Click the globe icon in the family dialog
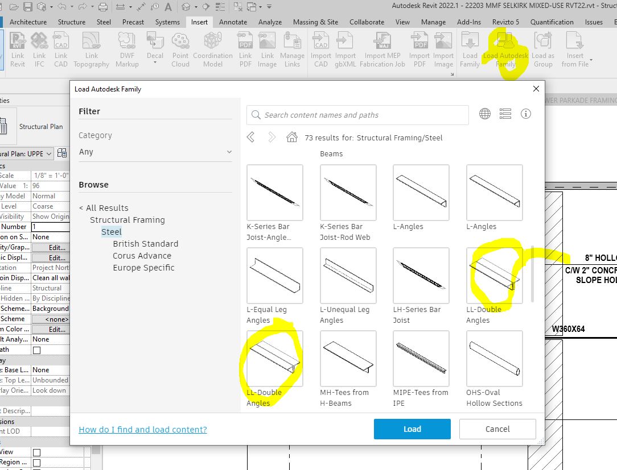The width and height of the screenshot is (617, 470). click(x=484, y=114)
